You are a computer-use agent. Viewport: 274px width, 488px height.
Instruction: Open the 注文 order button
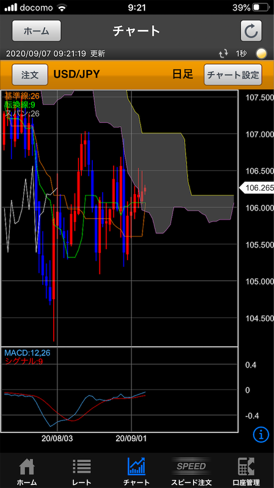click(30, 75)
